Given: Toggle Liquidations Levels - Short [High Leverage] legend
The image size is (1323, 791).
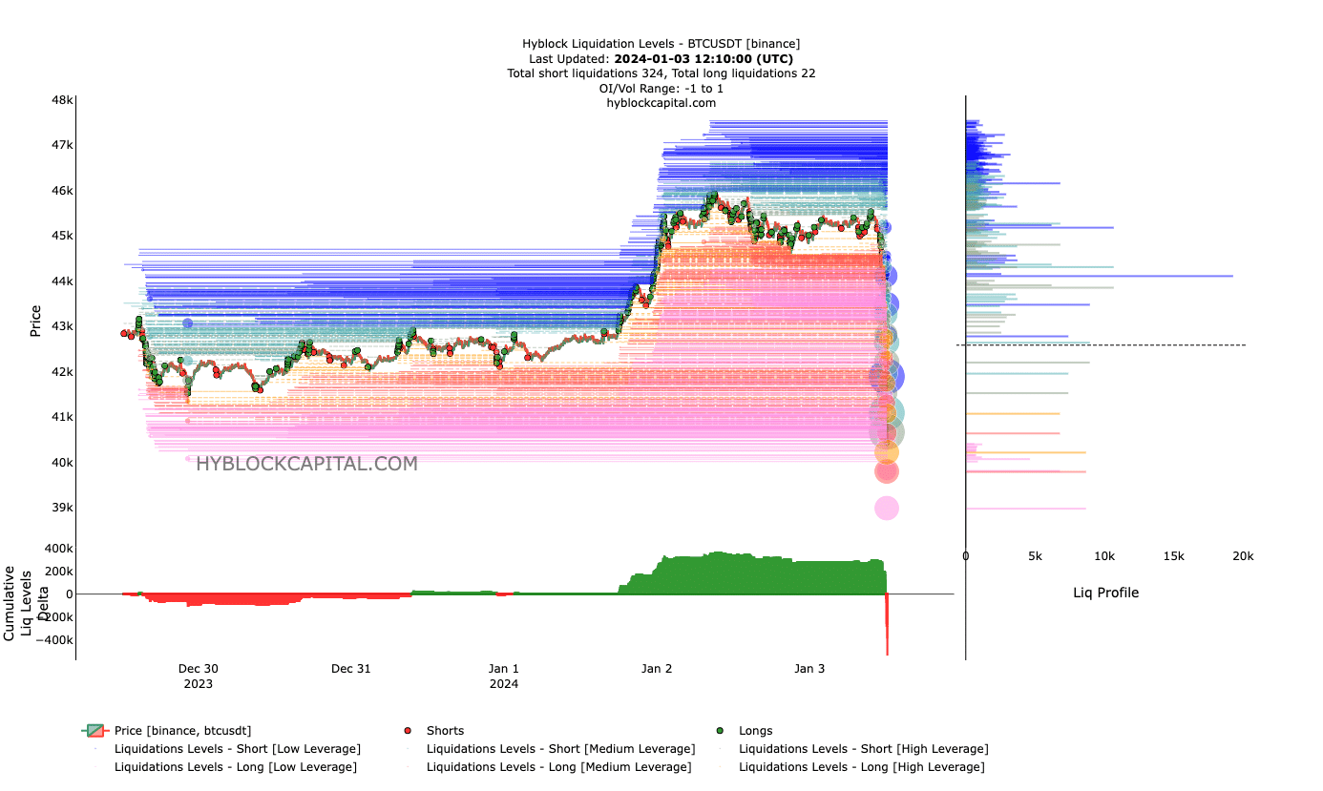Looking at the screenshot, I should 864,749.
